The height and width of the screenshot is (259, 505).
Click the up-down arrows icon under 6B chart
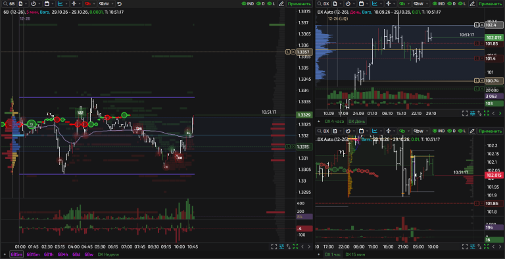289,247
